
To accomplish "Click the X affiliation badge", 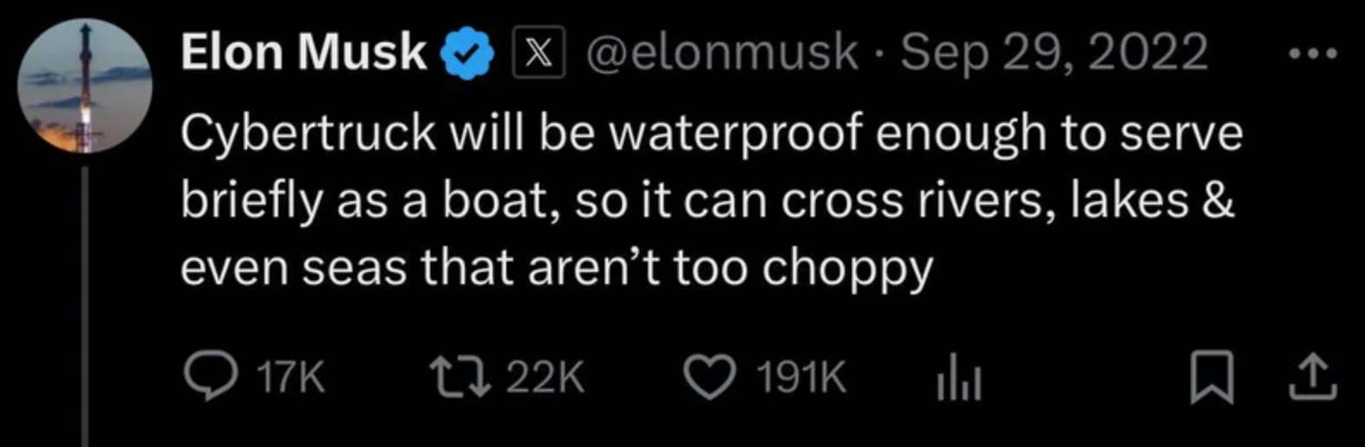I will [x=539, y=54].
